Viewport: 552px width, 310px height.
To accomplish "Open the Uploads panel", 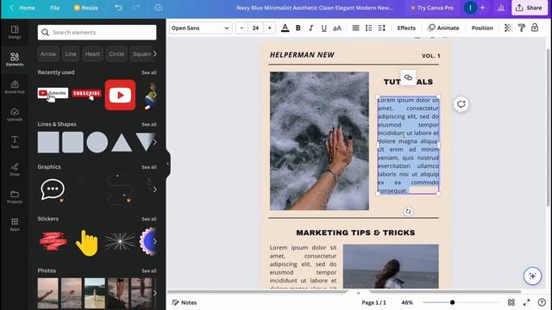I will pos(15,115).
